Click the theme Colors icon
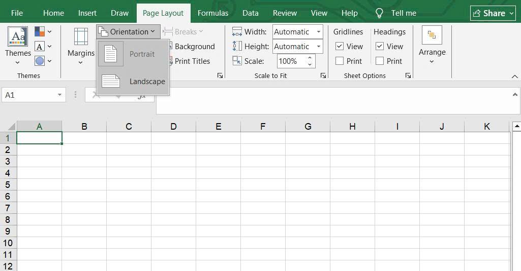521x271 pixels. pyautogui.click(x=40, y=32)
